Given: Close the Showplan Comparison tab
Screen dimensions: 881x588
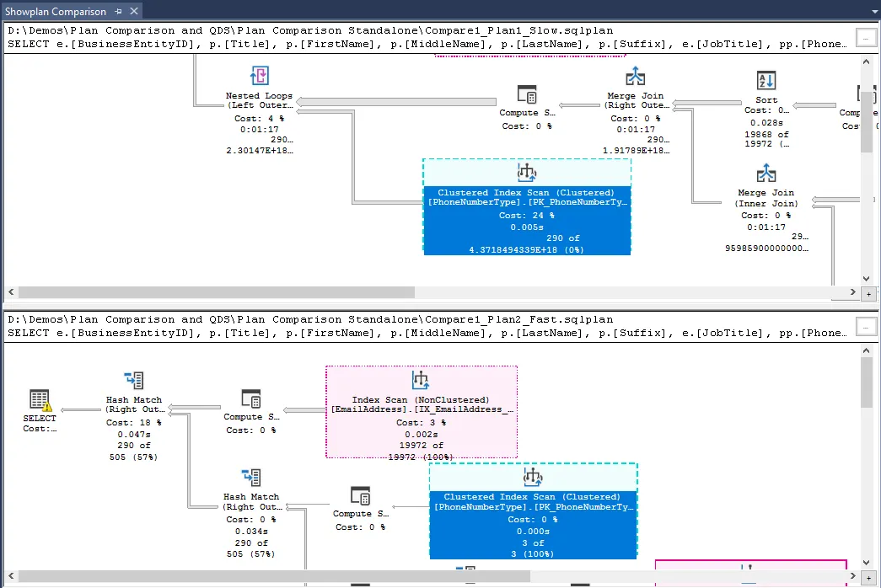Looking at the screenshot, I should point(133,12).
